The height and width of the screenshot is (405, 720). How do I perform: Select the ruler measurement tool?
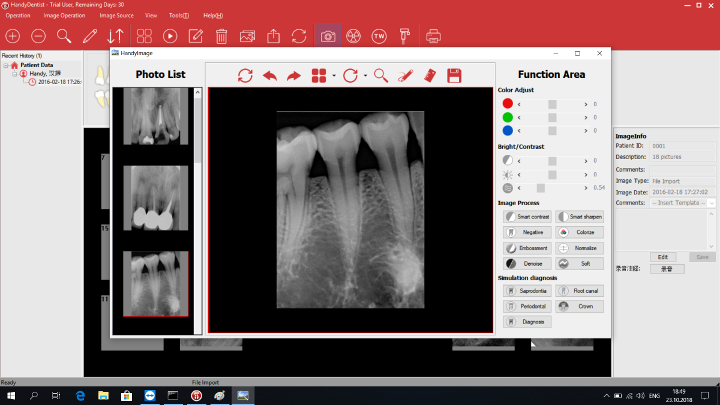pyautogui.click(x=429, y=76)
